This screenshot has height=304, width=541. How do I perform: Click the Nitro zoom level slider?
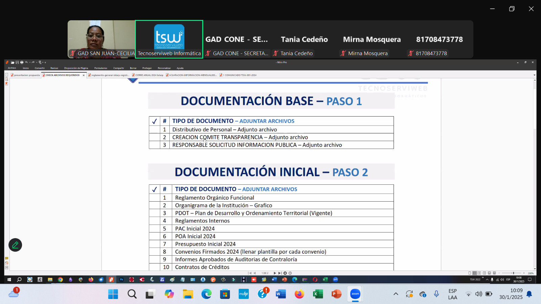click(513, 273)
